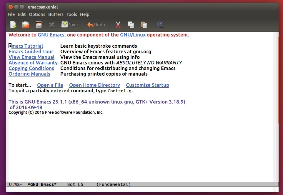The height and width of the screenshot is (195, 283).
Task: Click the Ordering Manuals link
Action: pos(29,74)
